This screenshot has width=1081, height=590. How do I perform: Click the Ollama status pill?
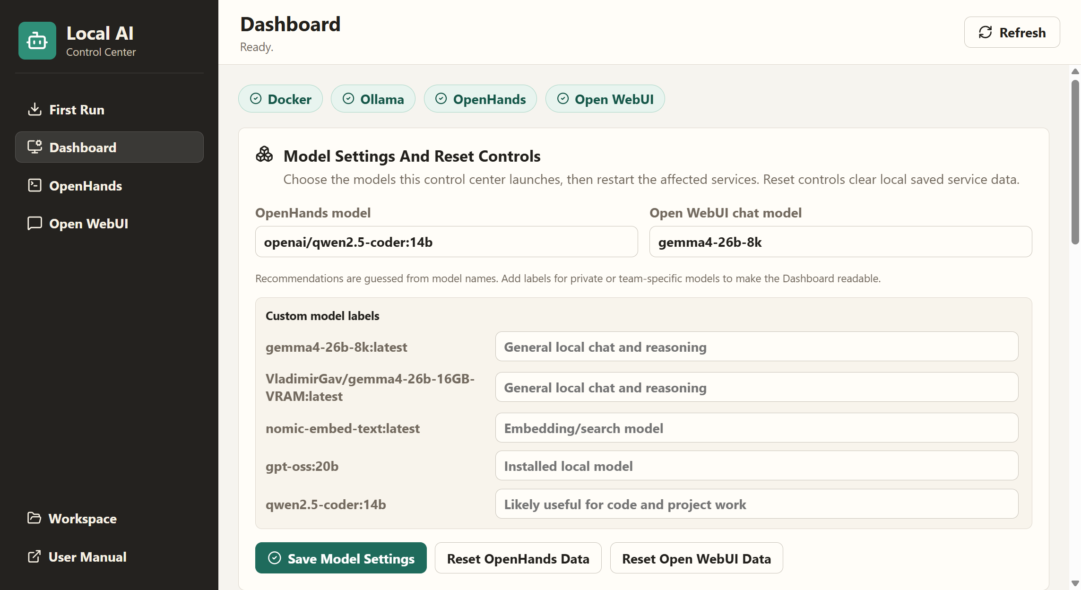373,98
